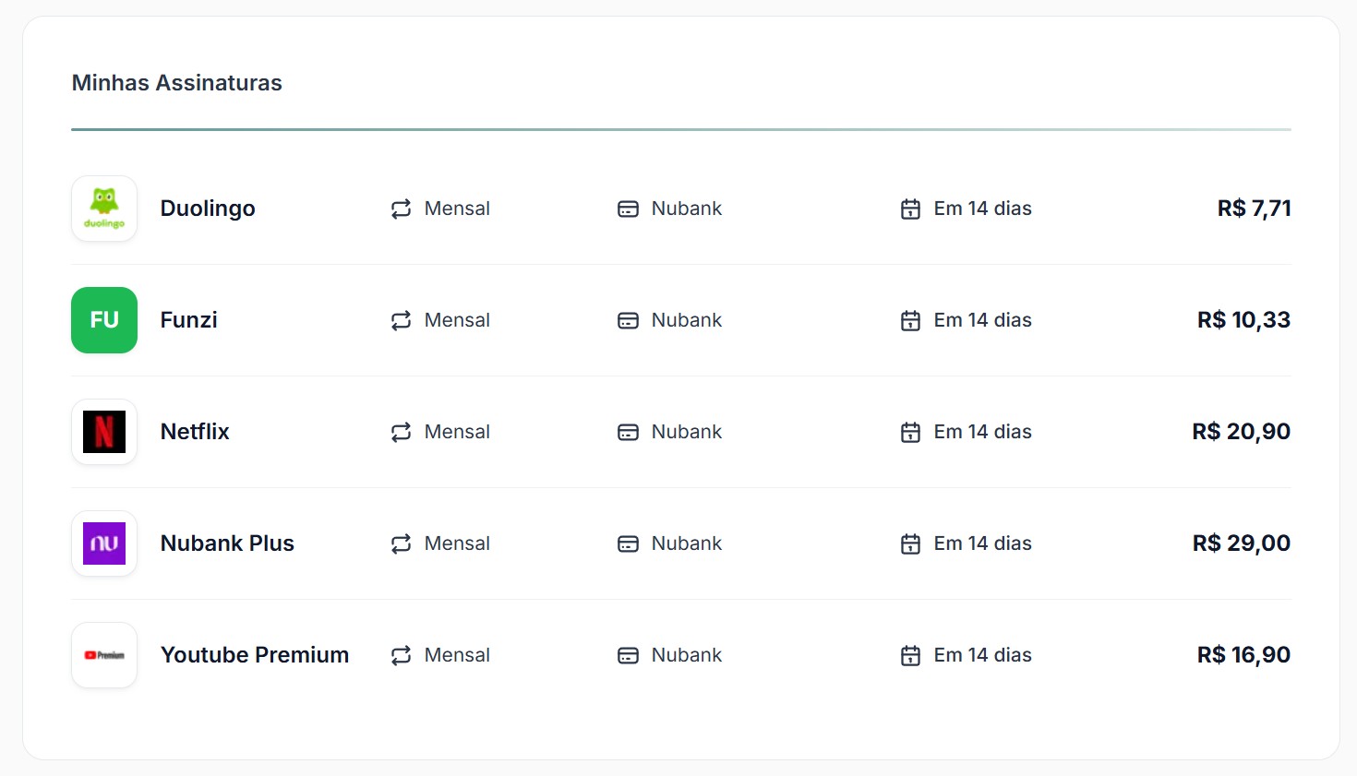Click Funzi's Em 14 dias due date

click(982, 320)
